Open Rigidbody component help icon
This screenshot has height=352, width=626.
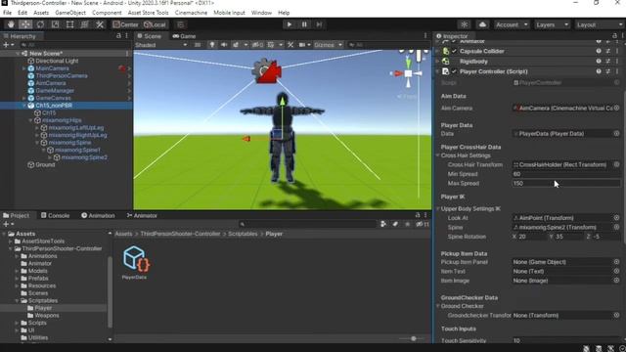599,61
